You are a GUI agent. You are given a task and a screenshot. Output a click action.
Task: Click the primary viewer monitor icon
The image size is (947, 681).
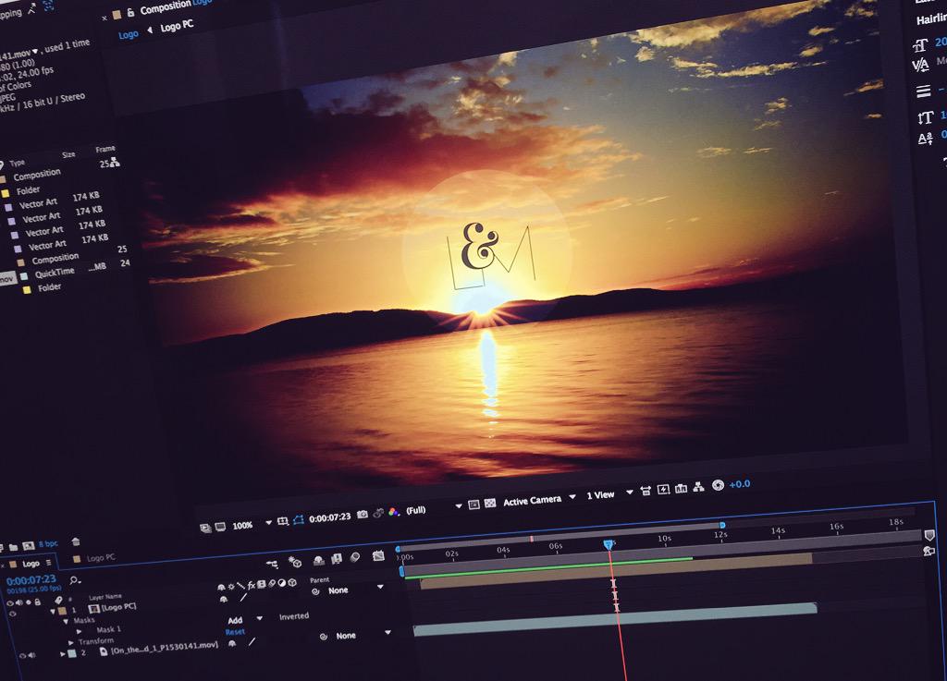pos(220,527)
